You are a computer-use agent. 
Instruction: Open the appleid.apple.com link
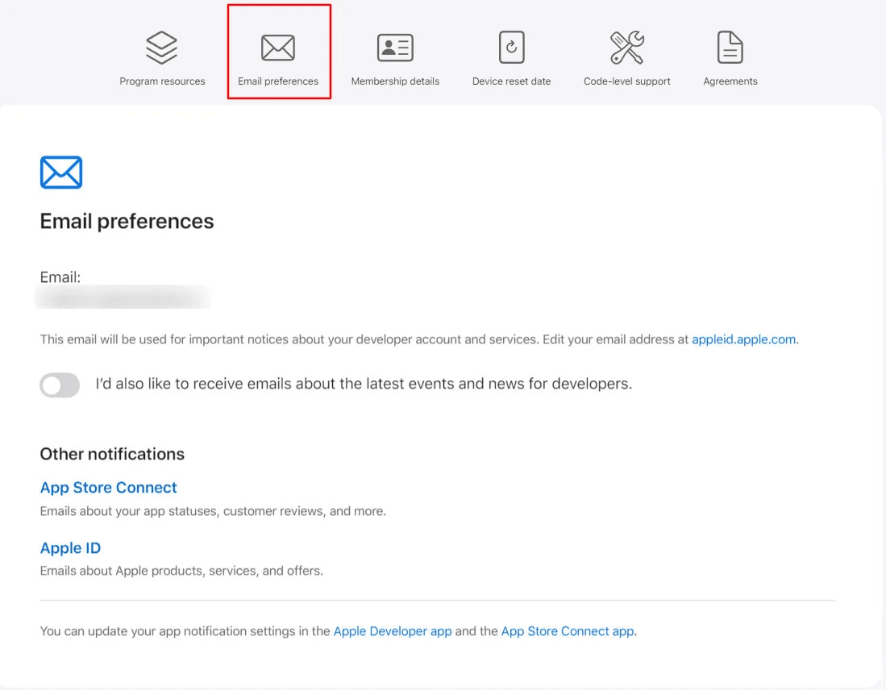(743, 339)
